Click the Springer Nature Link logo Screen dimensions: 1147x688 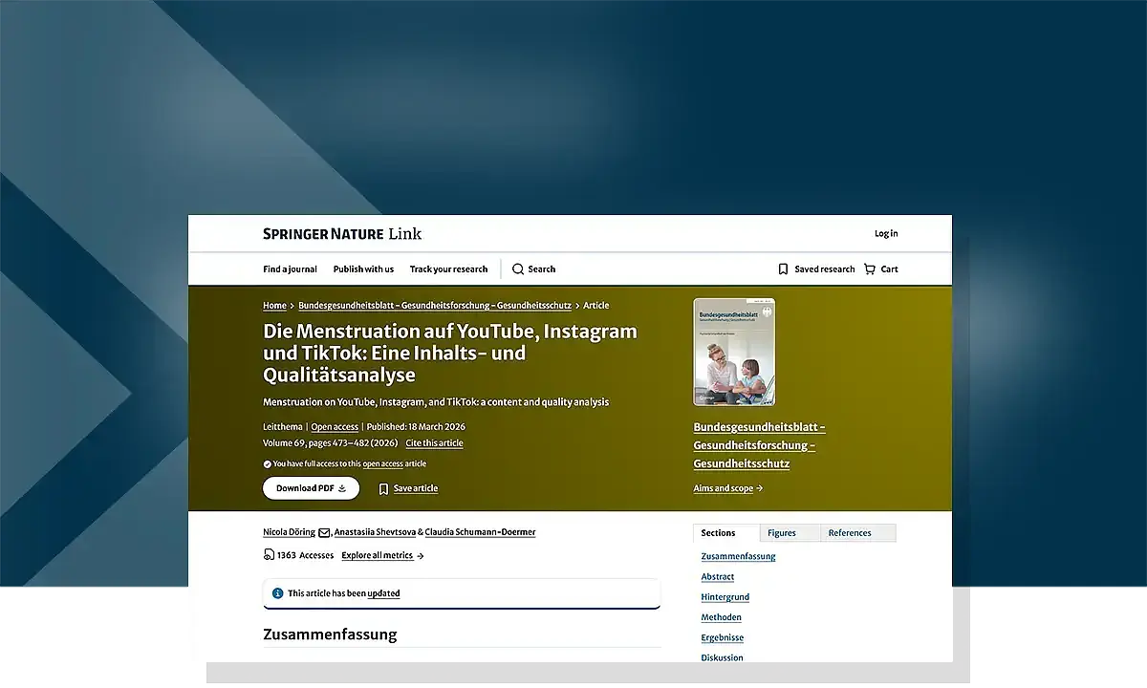pos(342,233)
